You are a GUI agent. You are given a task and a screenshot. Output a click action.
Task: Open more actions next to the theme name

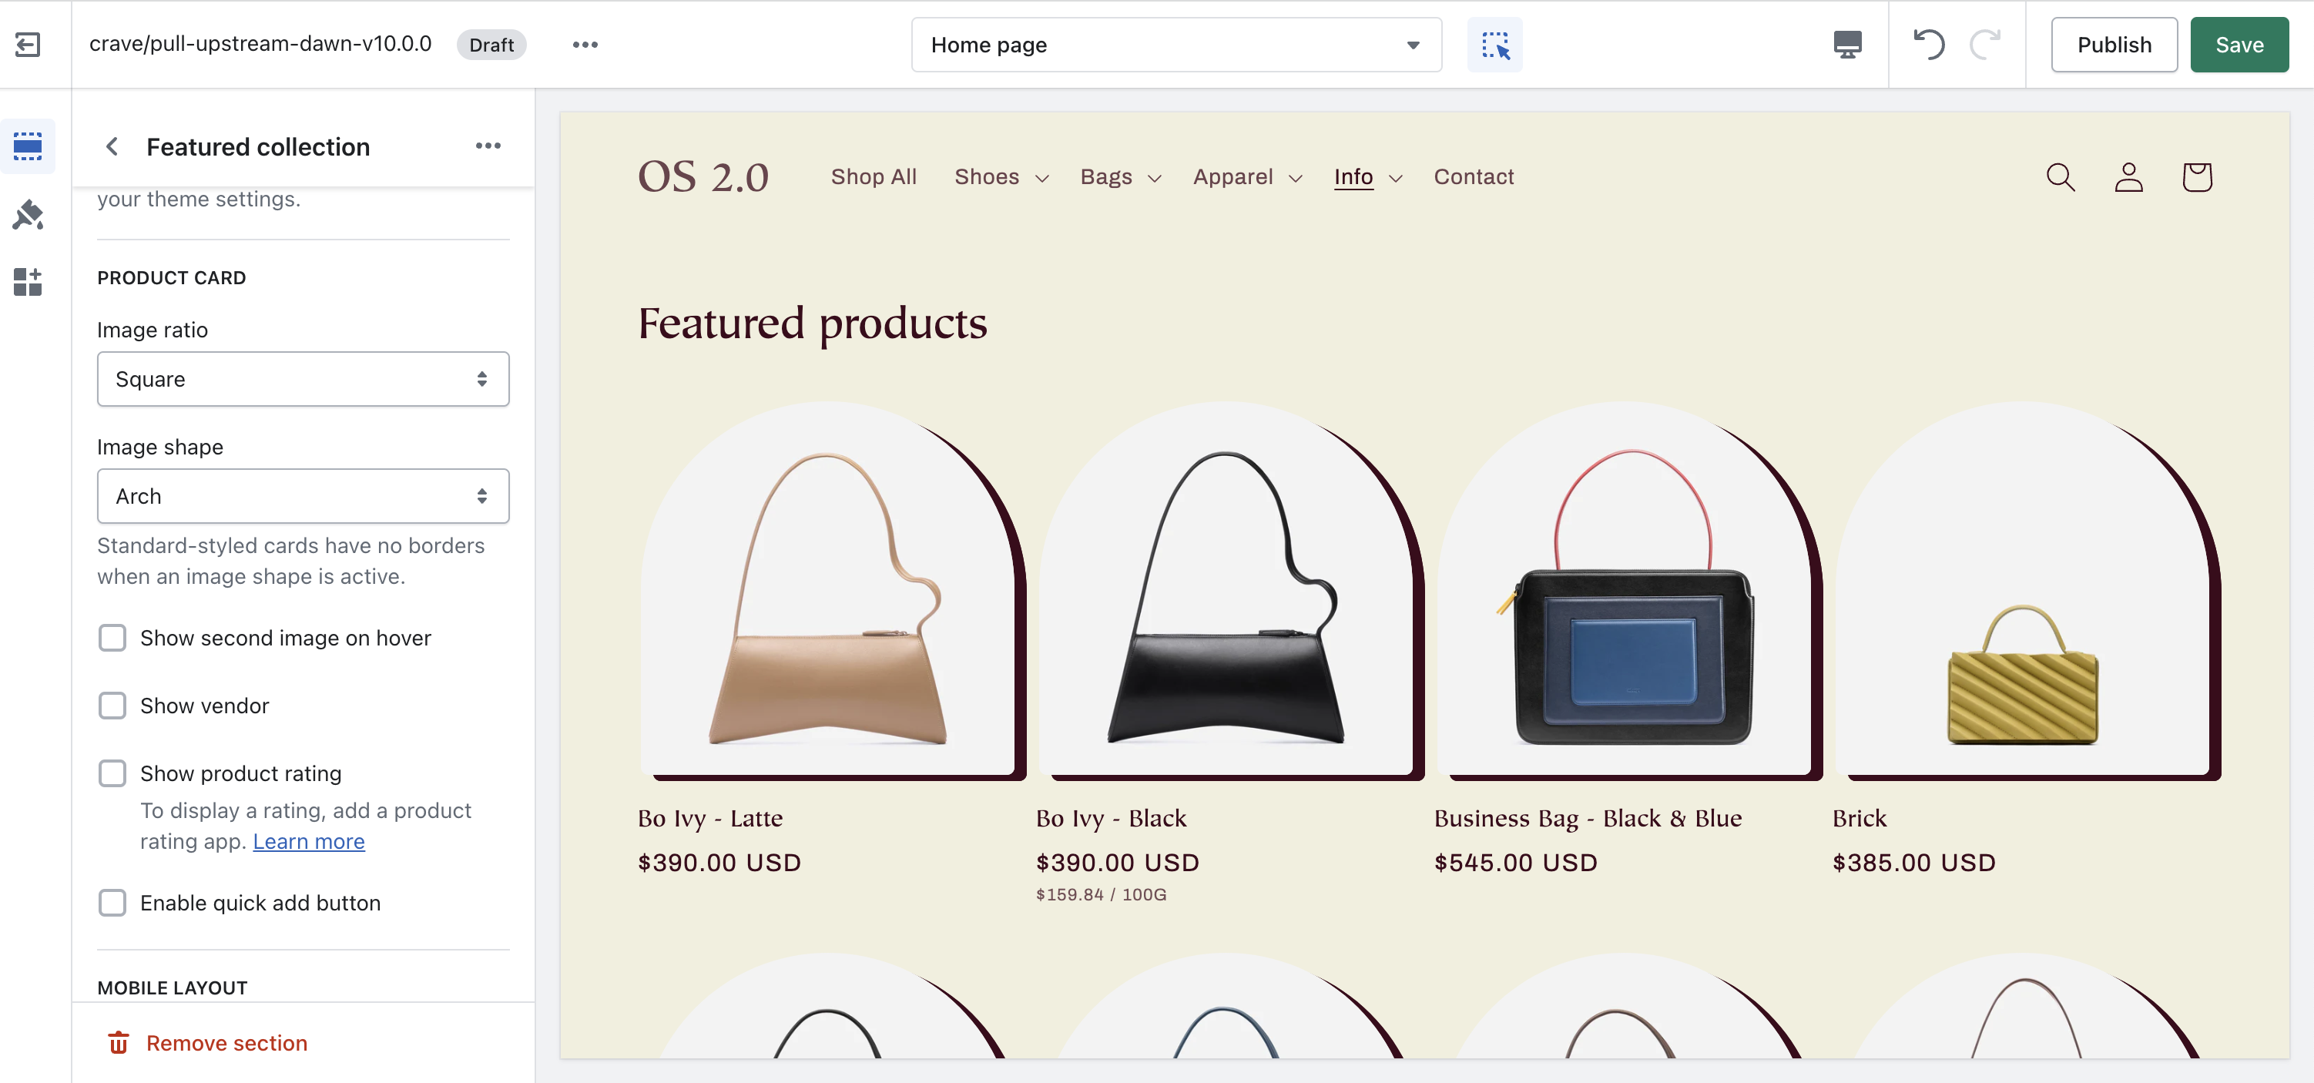(585, 44)
